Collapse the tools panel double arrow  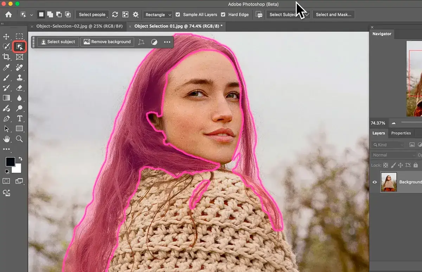coord(2,24)
